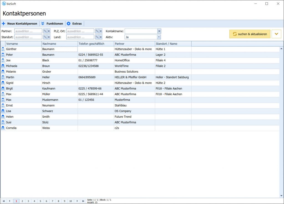The height and width of the screenshot is (204, 284).
Task: Go to first page in pager
Action: 4,201
